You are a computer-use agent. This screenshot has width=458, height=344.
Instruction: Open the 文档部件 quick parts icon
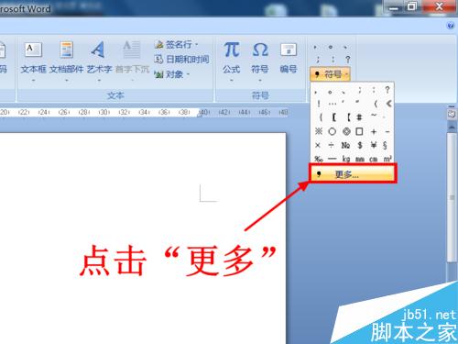(66, 50)
